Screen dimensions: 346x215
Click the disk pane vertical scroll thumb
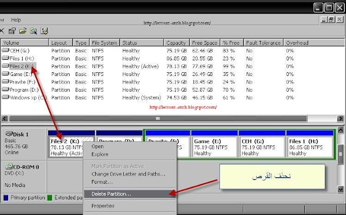pos(341,154)
